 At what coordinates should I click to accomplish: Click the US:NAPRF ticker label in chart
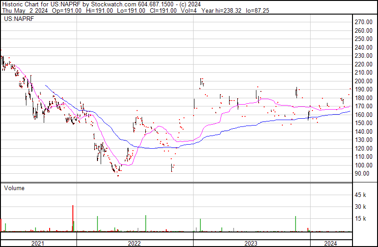point(19,19)
